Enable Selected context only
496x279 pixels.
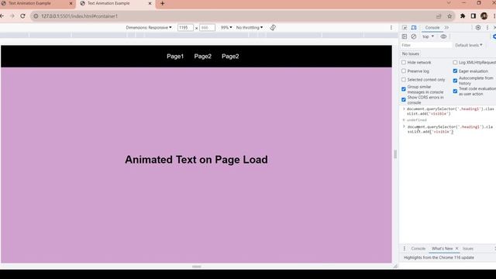click(x=404, y=79)
